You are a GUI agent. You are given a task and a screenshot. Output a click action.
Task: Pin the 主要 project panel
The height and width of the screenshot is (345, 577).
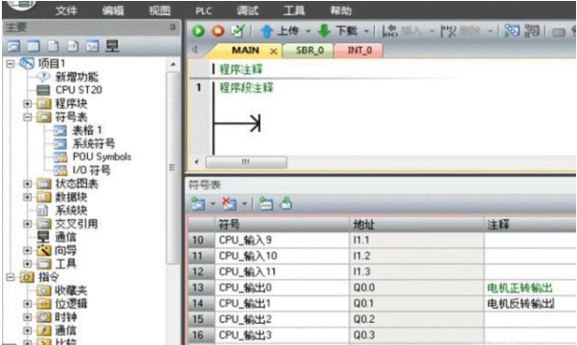(172, 28)
